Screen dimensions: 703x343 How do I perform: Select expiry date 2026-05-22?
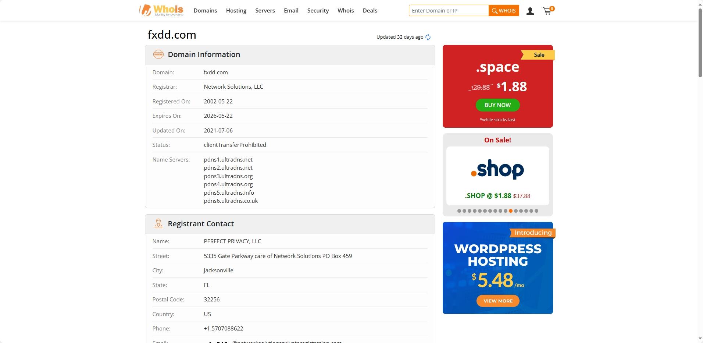[218, 116]
